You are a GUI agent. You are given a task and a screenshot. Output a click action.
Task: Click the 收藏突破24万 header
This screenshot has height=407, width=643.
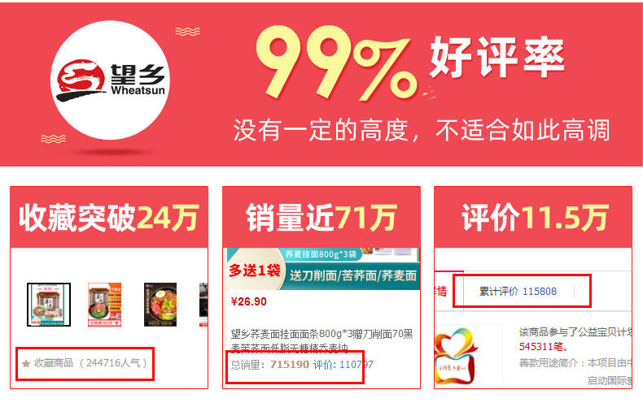109,218
